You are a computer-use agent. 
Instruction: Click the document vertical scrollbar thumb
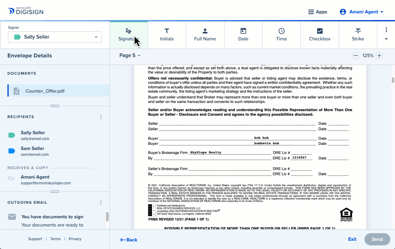pyautogui.click(x=393, y=80)
